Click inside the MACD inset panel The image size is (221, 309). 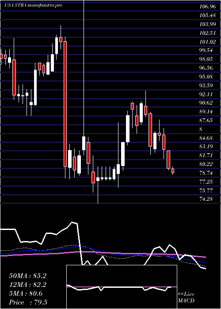coord(122,287)
